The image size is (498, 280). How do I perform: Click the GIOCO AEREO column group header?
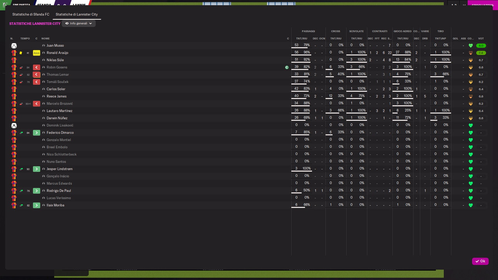[x=403, y=31]
